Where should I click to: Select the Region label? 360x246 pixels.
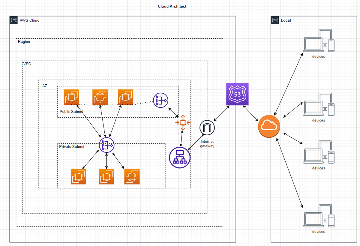pyautogui.click(x=24, y=41)
